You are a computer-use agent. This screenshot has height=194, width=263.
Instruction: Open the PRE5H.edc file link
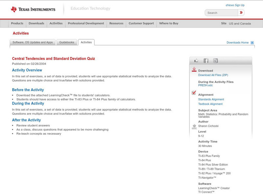click(x=205, y=85)
